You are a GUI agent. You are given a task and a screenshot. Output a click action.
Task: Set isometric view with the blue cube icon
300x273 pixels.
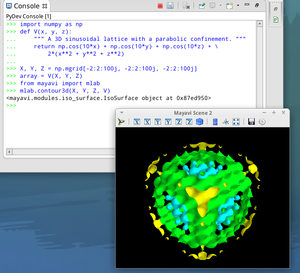(200, 122)
